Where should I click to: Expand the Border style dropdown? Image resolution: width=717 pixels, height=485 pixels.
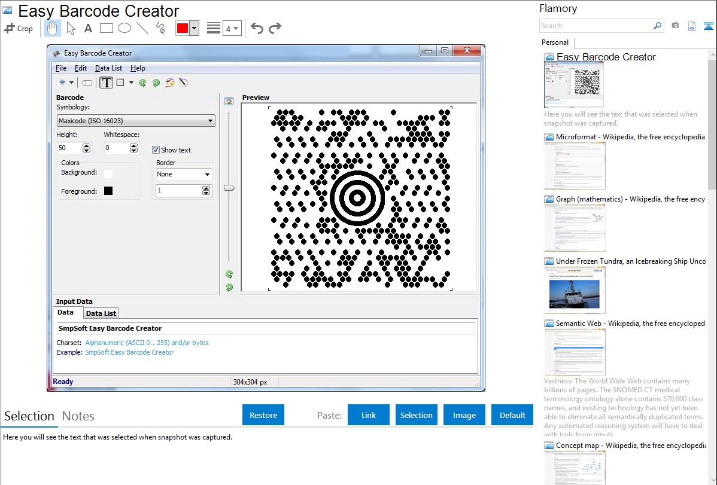184,174
